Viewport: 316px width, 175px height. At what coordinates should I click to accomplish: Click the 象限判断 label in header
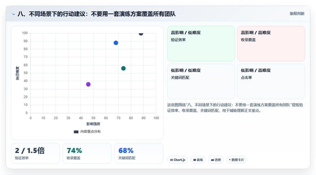tap(297, 14)
